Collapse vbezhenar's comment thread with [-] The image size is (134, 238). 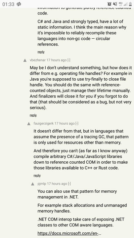[69, 60]
